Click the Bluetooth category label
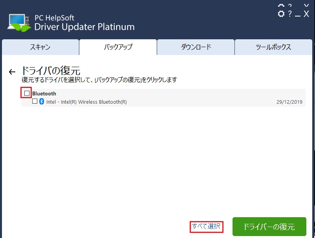The image size is (315, 238). click(x=44, y=93)
